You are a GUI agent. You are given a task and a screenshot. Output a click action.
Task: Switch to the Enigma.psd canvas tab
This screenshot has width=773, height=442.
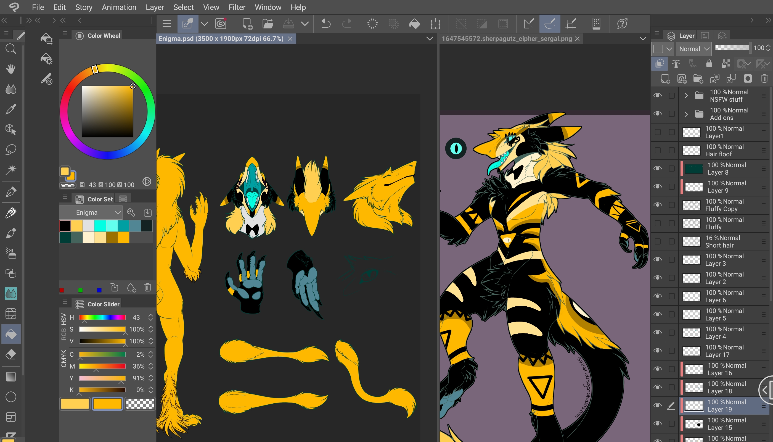point(221,39)
